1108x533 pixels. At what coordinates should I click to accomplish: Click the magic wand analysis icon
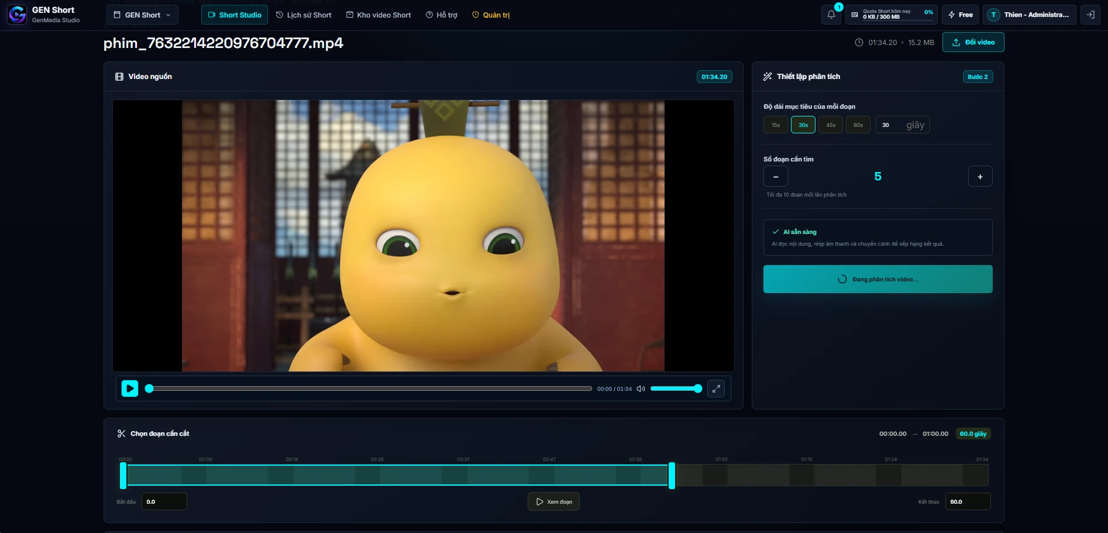click(768, 77)
